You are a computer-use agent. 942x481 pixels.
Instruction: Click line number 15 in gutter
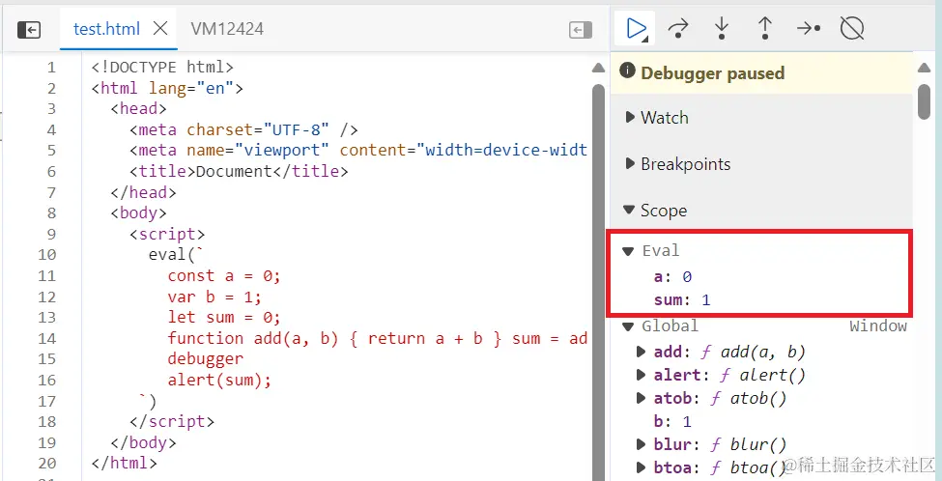coord(45,359)
